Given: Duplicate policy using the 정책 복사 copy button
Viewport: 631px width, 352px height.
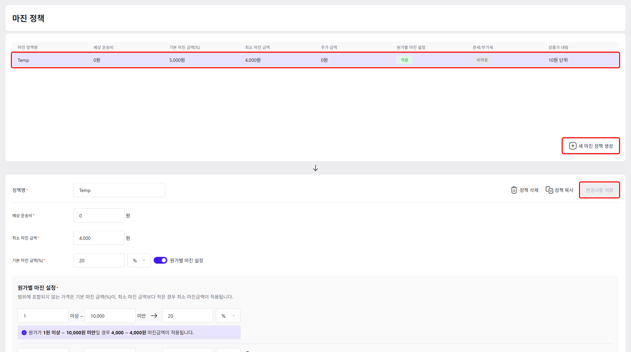Looking at the screenshot, I should click(559, 190).
